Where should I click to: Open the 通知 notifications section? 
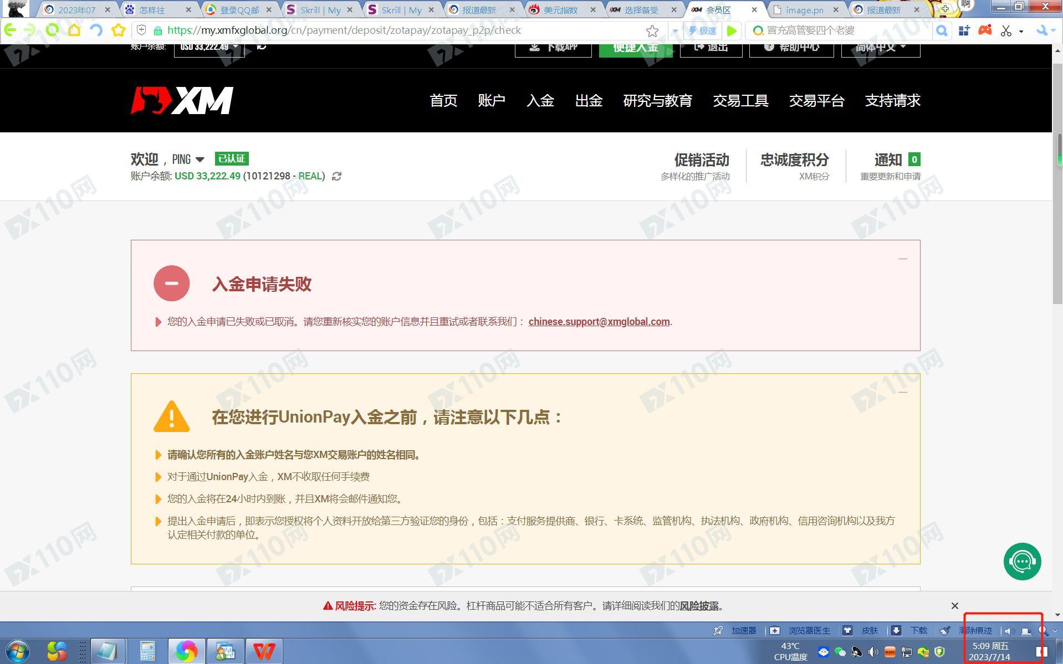point(890,166)
